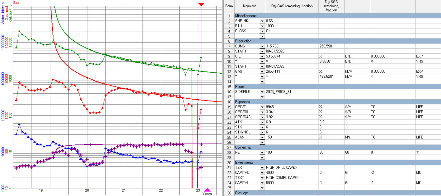Open the STX/NGL keyword dropdown arrow

click(x=262, y=132)
